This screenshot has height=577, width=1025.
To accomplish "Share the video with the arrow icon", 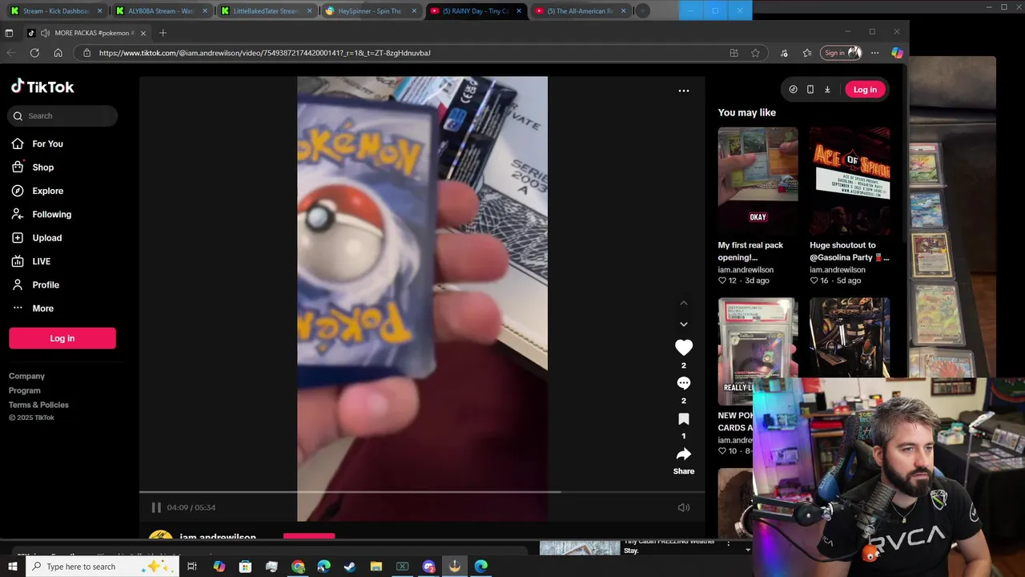I will [x=684, y=454].
